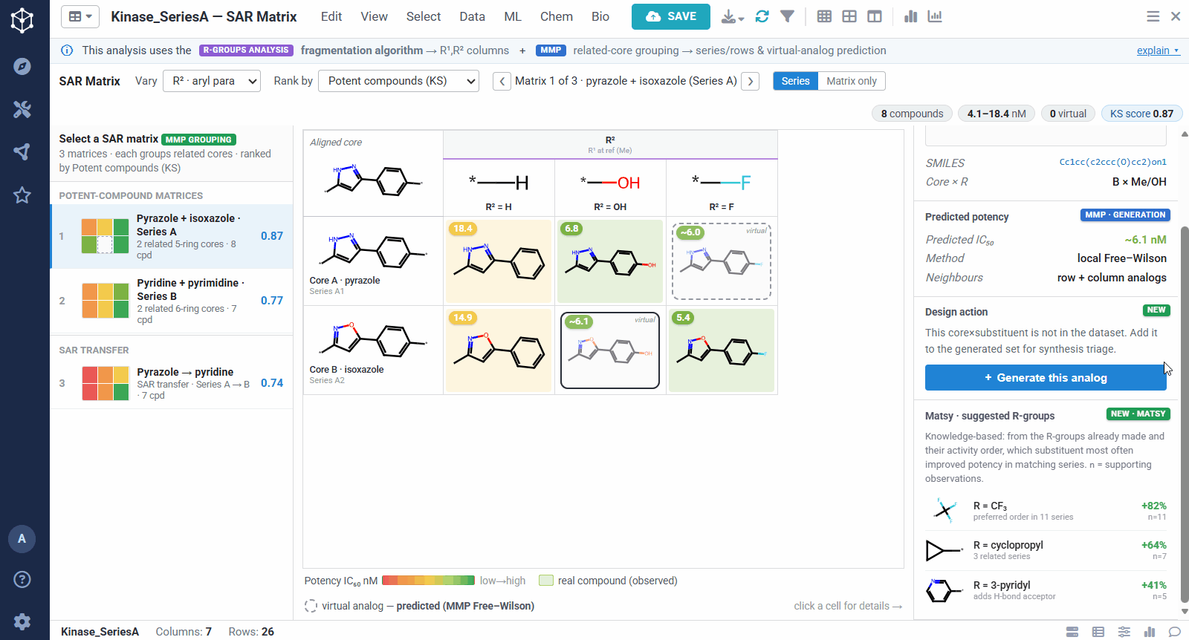Click the KS score 0.87 pill
Screen dimensions: 1189x640
point(1141,114)
